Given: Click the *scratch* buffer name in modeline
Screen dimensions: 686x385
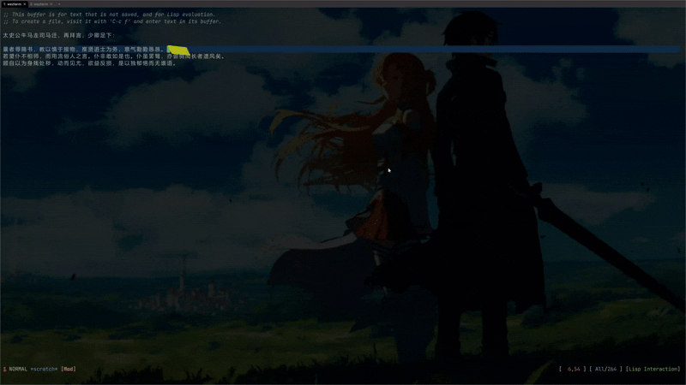Looking at the screenshot, I should click(x=44, y=369).
